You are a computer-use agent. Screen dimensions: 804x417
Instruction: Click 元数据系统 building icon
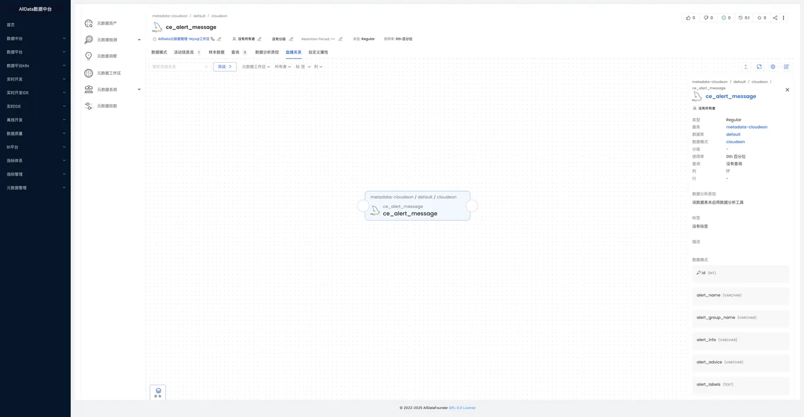(x=88, y=90)
